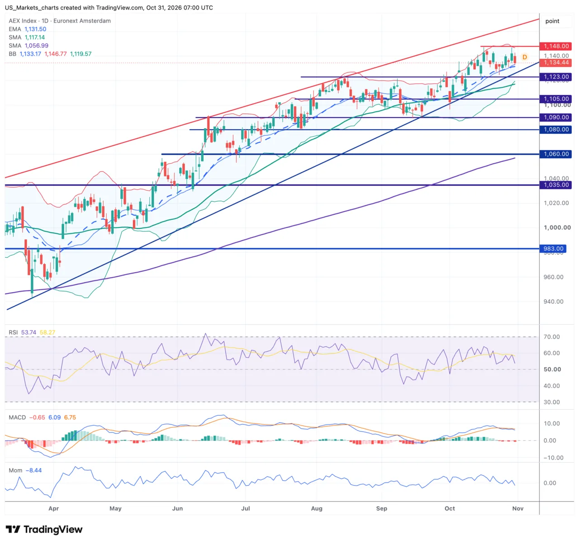This screenshot has width=579, height=544.
Task: Click the Apr label on time axis
Action: [54, 508]
